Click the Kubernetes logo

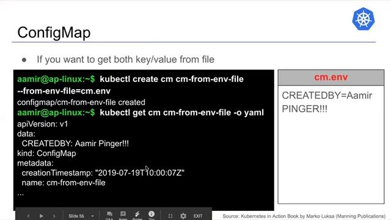coord(364,19)
